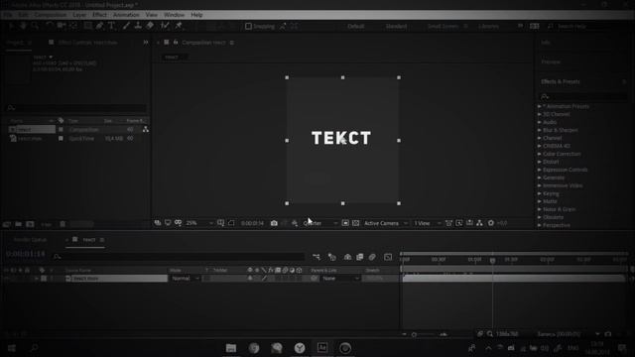This screenshot has height=357, width=635.
Task: Select the Roto Brush tool
Action: click(x=165, y=26)
